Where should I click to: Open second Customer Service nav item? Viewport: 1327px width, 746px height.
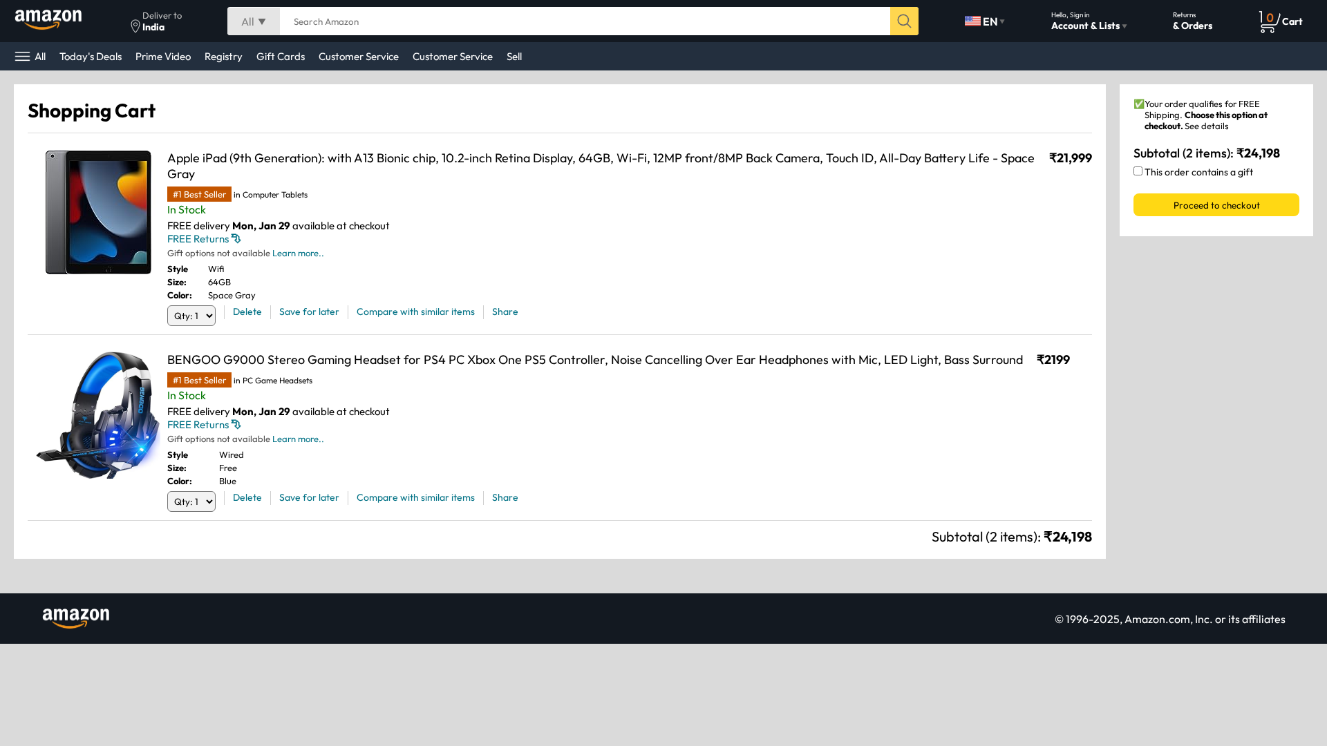click(x=453, y=57)
